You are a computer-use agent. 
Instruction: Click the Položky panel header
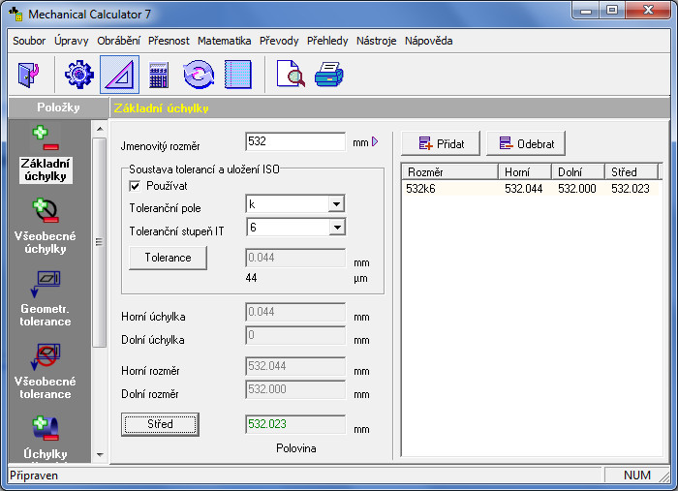(58, 107)
